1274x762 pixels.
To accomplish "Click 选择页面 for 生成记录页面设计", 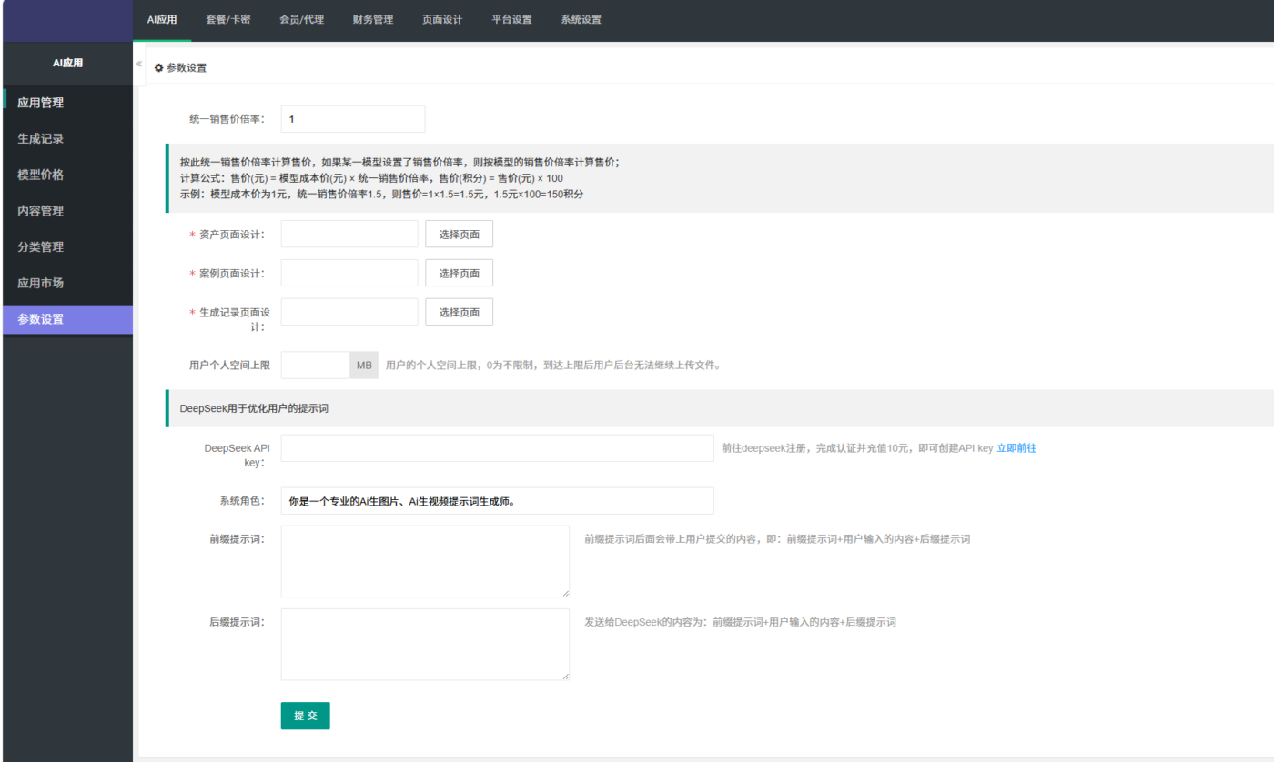I will click(x=460, y=312).
